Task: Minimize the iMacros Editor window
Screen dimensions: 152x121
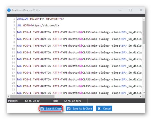Action: coord(120,10)
